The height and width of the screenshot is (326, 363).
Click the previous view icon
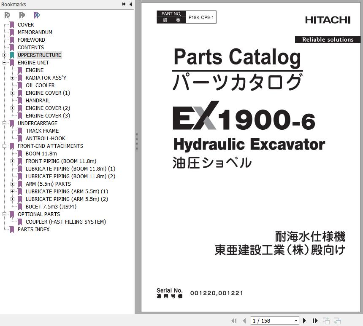(326, 321)
